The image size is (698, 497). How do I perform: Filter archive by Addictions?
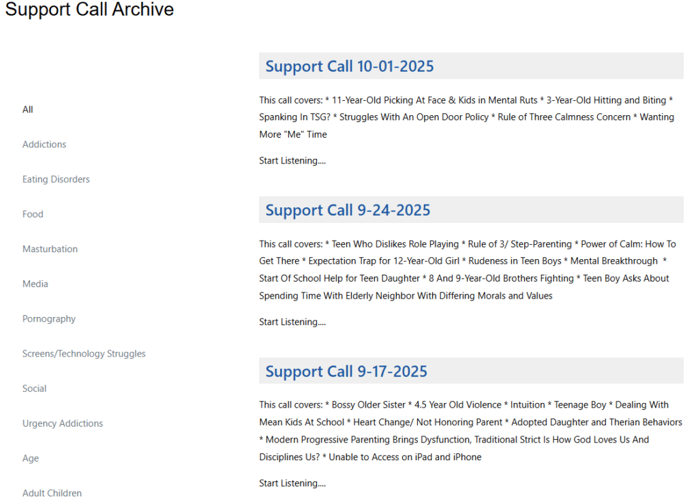[x=44, y=144]
